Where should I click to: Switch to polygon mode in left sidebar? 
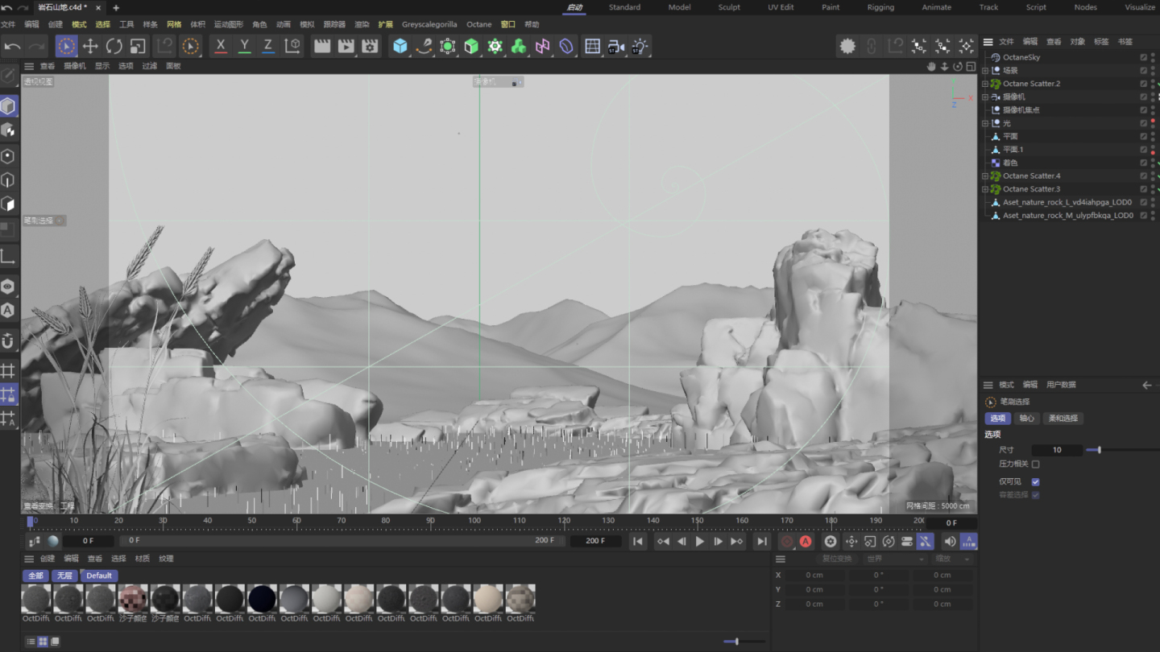pyautogui.click(x=8, y=204)
